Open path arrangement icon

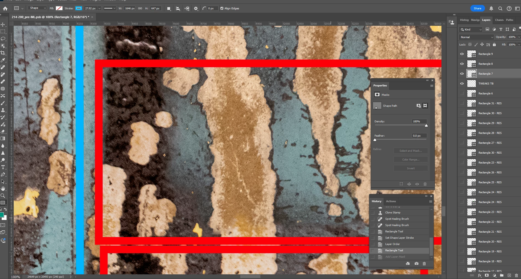[187, 9]
